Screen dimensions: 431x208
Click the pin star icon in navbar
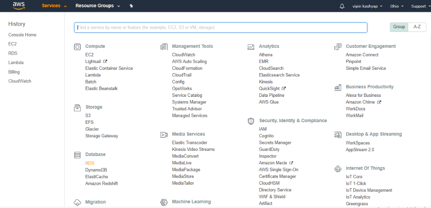point(131,6)
